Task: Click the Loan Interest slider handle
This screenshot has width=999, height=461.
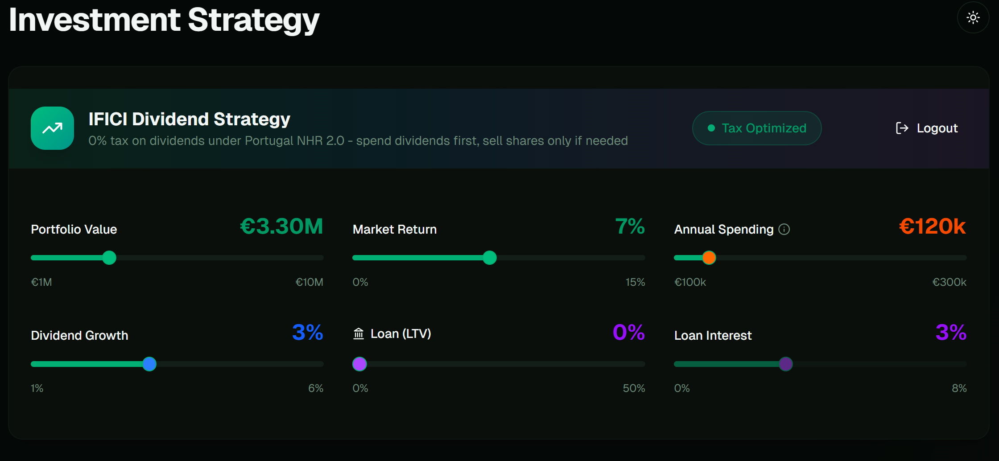Action: (786, 364)
